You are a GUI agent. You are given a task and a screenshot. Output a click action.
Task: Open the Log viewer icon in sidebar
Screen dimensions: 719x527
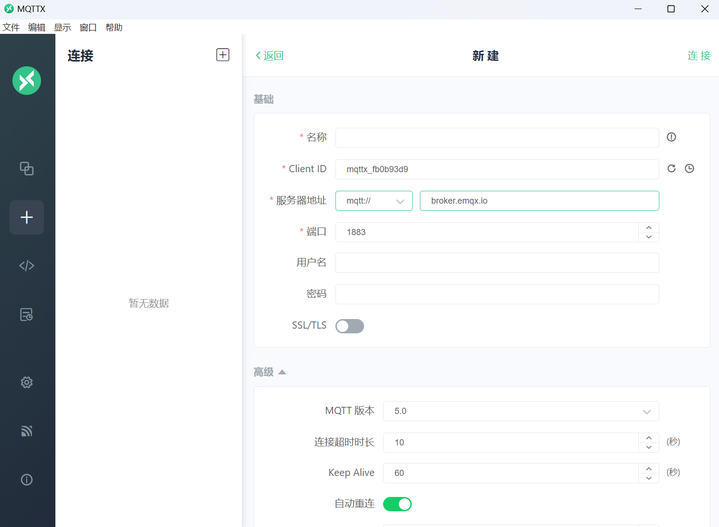26,314
